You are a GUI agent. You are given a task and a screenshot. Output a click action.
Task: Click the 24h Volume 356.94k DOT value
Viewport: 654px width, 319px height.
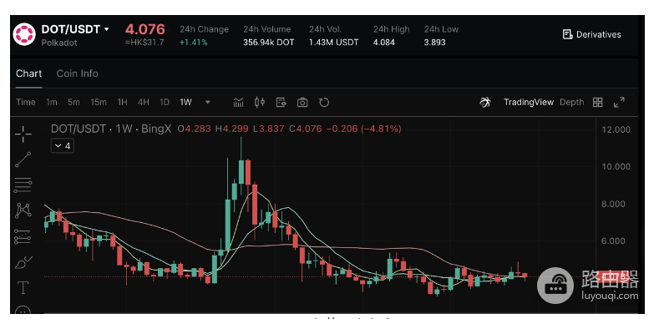click(x=269, y=42)
